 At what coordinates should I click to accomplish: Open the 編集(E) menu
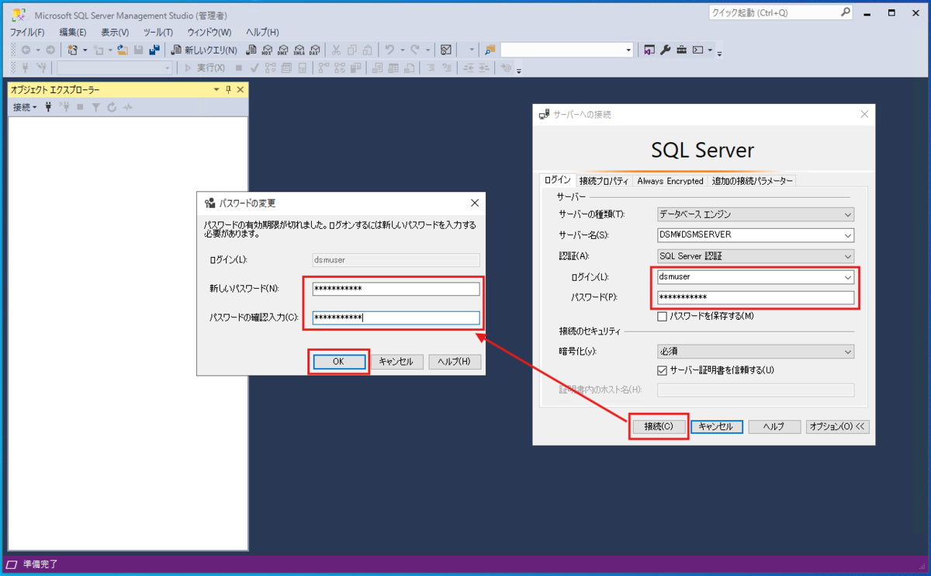click(73, 32)
